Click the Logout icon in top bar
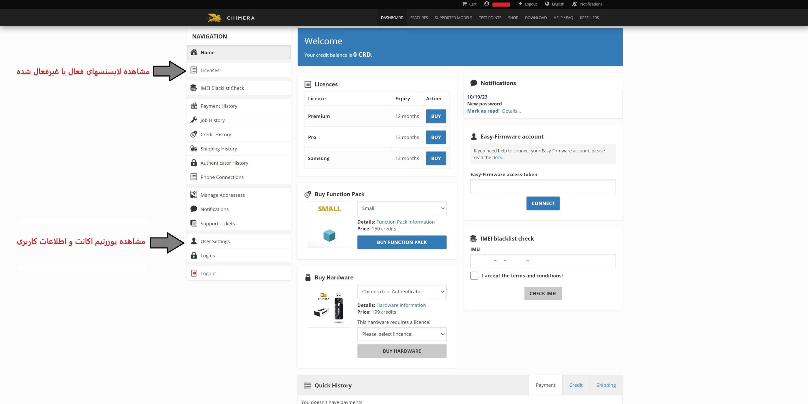 (x=520, y=4)
